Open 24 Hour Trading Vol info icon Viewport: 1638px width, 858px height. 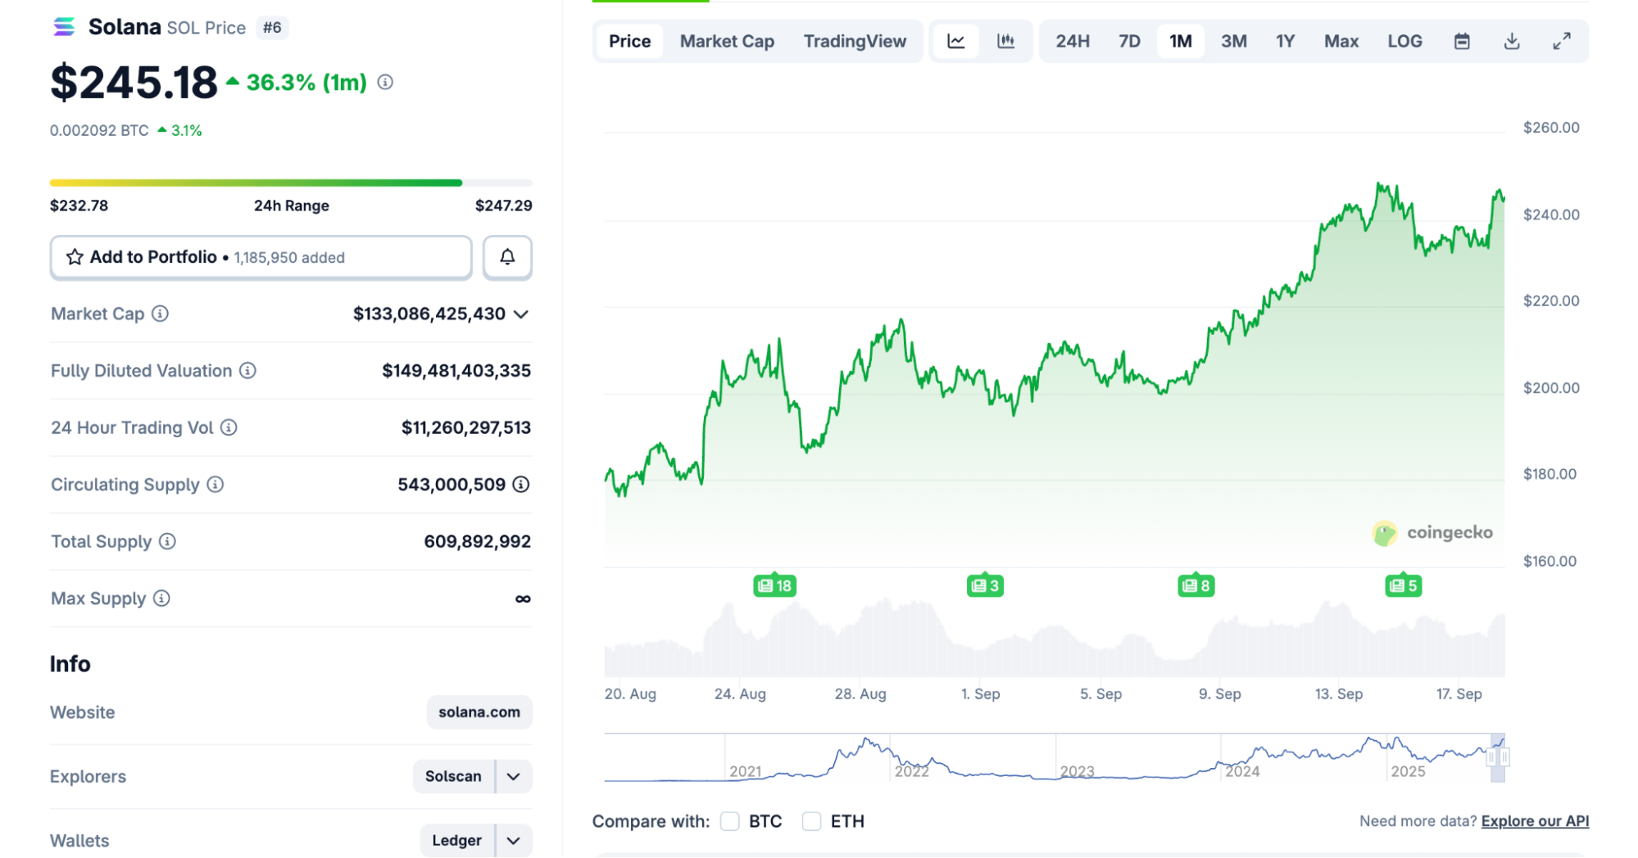pos(229,427)
